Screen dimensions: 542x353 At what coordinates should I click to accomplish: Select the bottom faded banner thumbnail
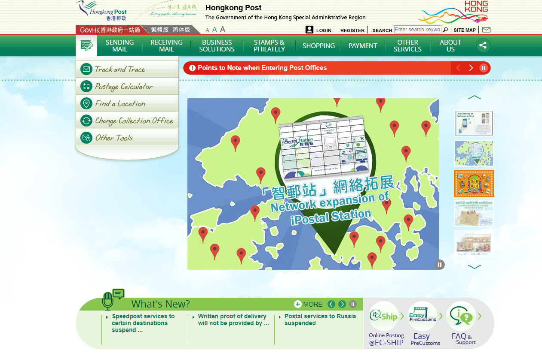(x=474, y=243)
